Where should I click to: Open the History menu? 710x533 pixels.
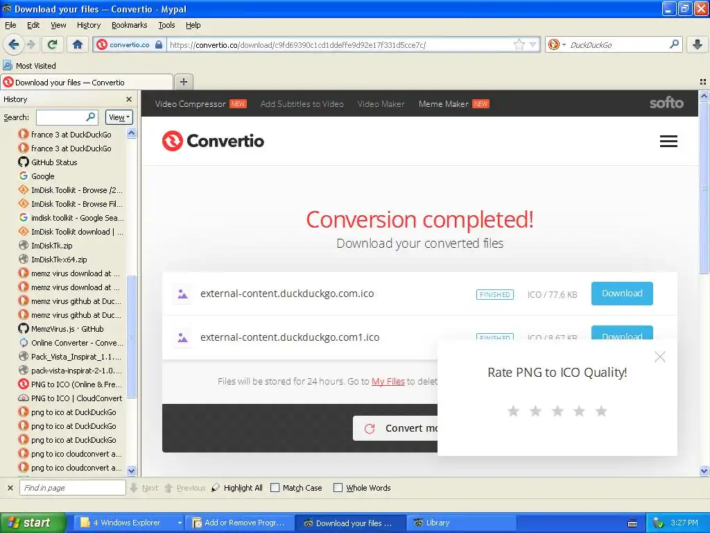[88, 25]
